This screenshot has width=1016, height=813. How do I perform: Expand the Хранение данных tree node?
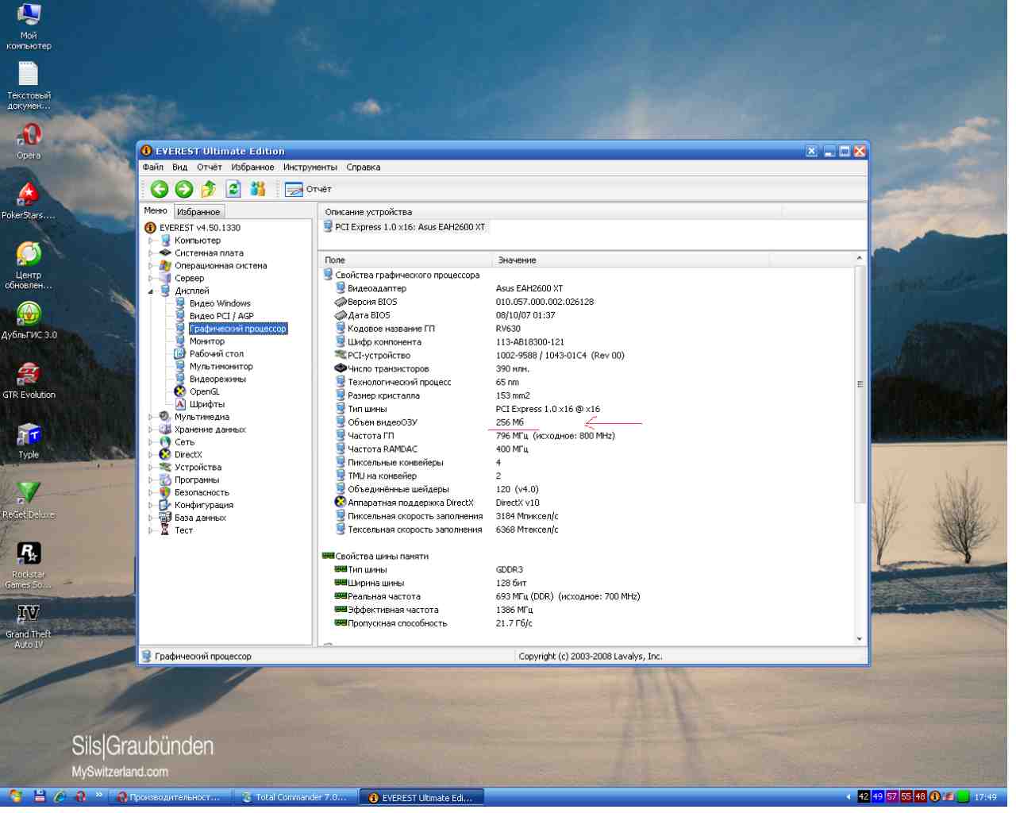click(x=151, y=430)
